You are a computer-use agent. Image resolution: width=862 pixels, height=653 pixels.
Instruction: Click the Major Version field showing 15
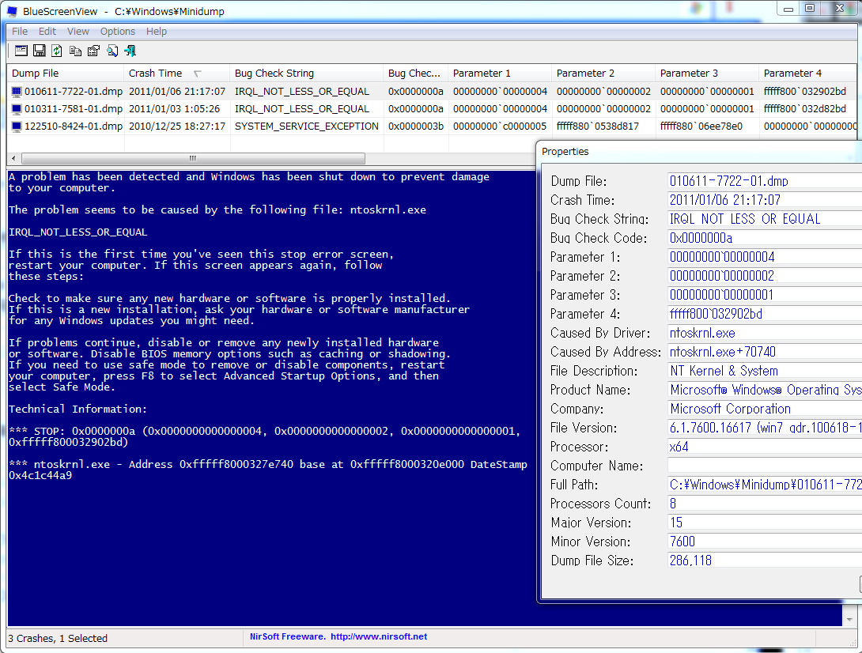point(765,523)
